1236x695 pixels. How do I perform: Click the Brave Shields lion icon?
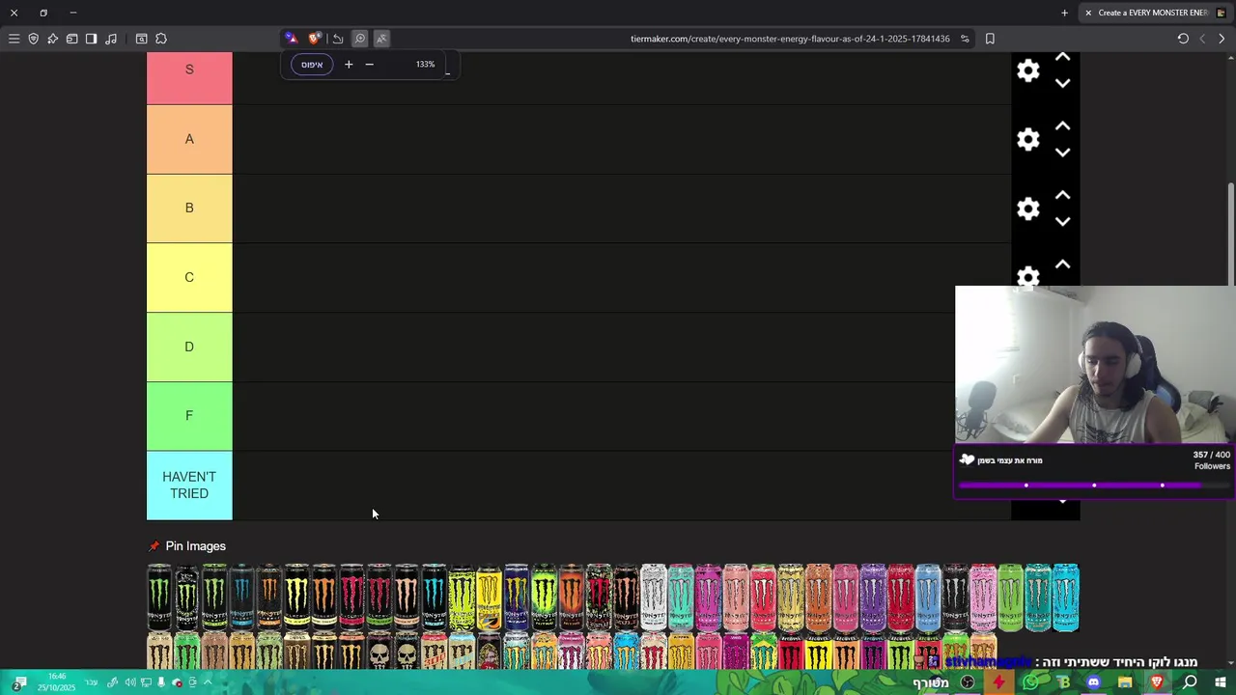point(314,39)
